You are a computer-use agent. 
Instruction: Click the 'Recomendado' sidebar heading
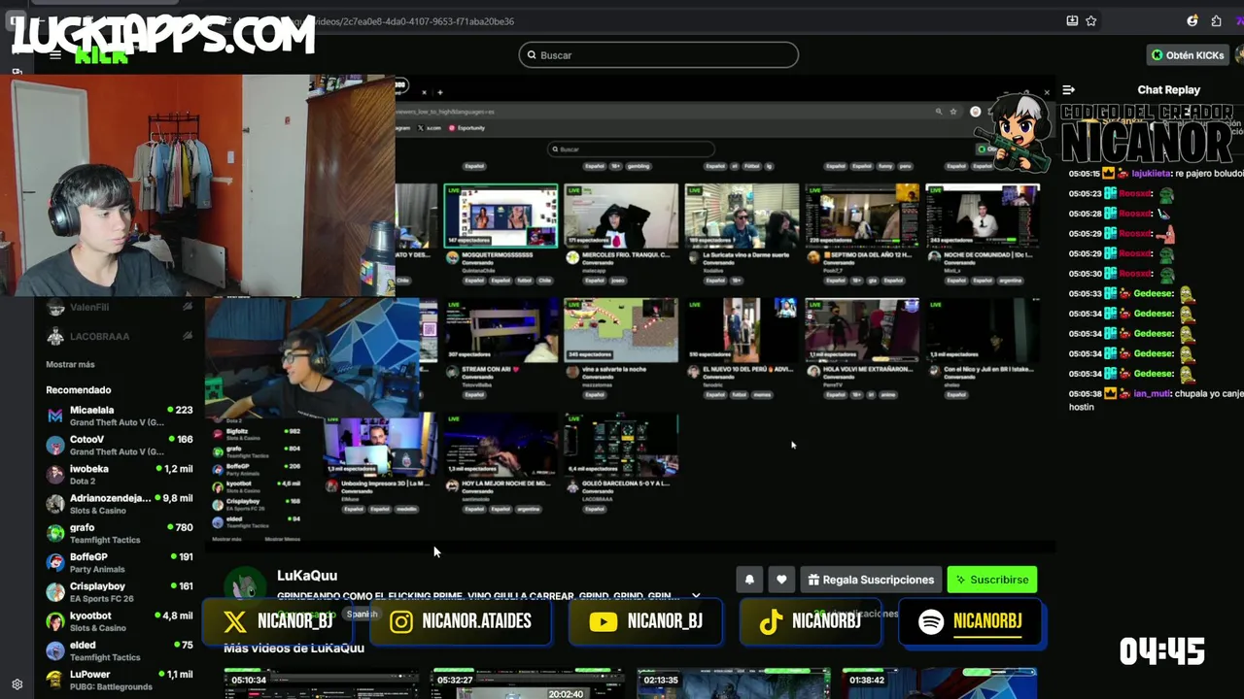click(x=79, y=389)
